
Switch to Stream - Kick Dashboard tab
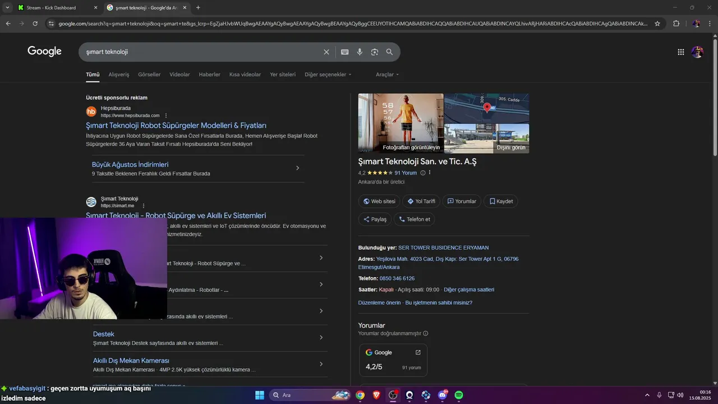[52, 8]
